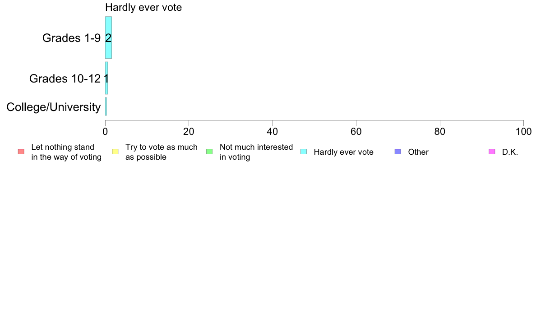Click 'Let nothing stand in the way' legend text
This screenshot has height=332, width=536.
66,152
